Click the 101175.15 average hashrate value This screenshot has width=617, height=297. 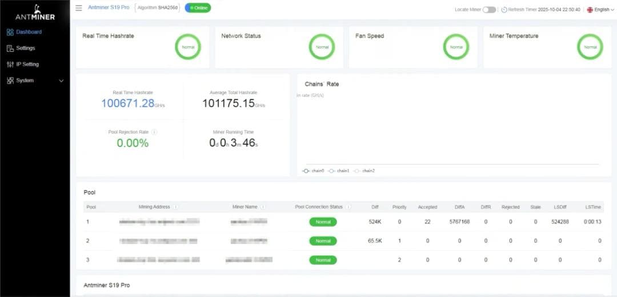(229, 103)
